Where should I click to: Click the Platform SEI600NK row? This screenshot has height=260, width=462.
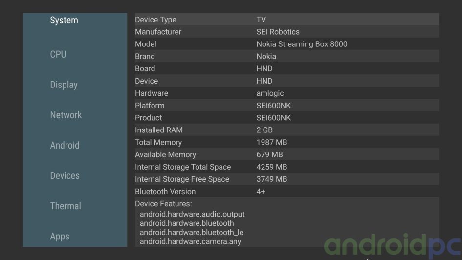point(286,105)
